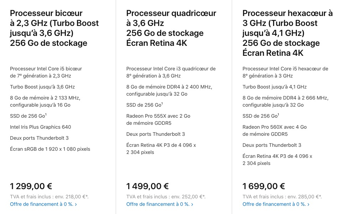Viewport: 351px width, 214px height.
Task: Open financing offer link under 1 299,00 €
Action: click(43, 204)
